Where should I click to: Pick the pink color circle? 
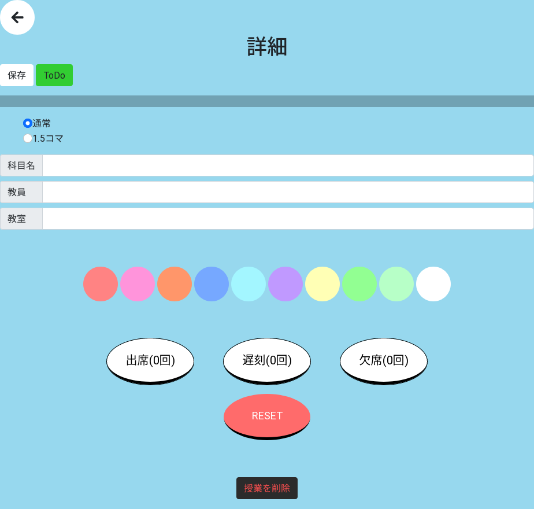[x=138, y=284]
